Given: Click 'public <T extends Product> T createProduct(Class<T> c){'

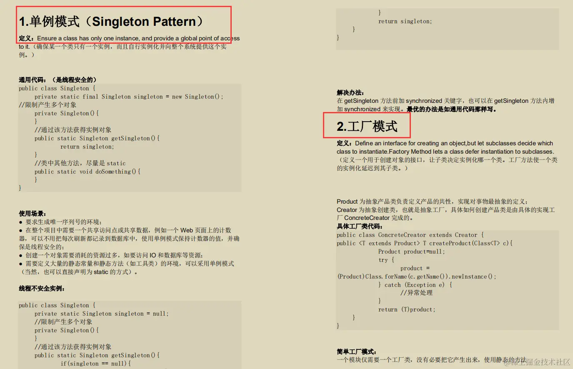Looking at the screenshot, I should (425, 243).
